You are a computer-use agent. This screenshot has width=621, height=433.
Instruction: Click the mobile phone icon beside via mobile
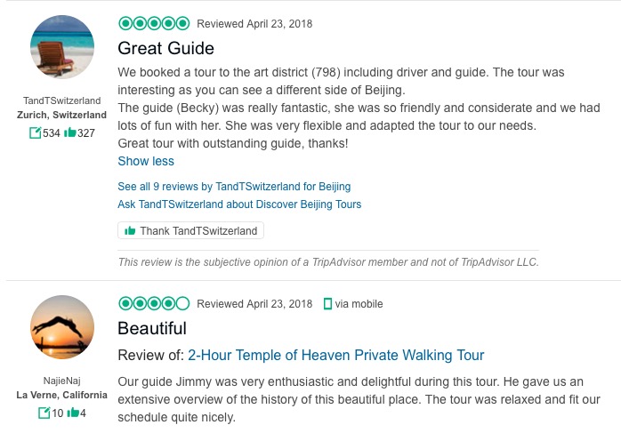point(327,304)
